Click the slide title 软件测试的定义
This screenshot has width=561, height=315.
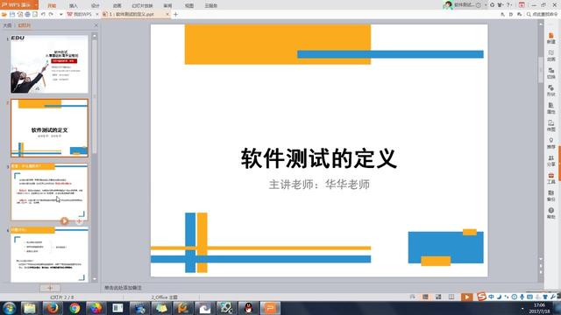pyautogui.click(x=318, y=158)
